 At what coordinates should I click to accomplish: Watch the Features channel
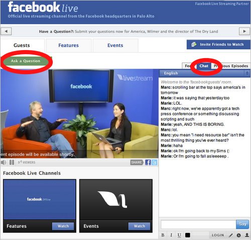click(63, 226)
